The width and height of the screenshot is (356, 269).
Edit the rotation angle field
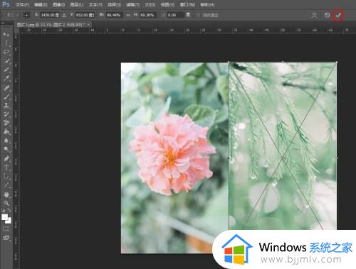175,15
